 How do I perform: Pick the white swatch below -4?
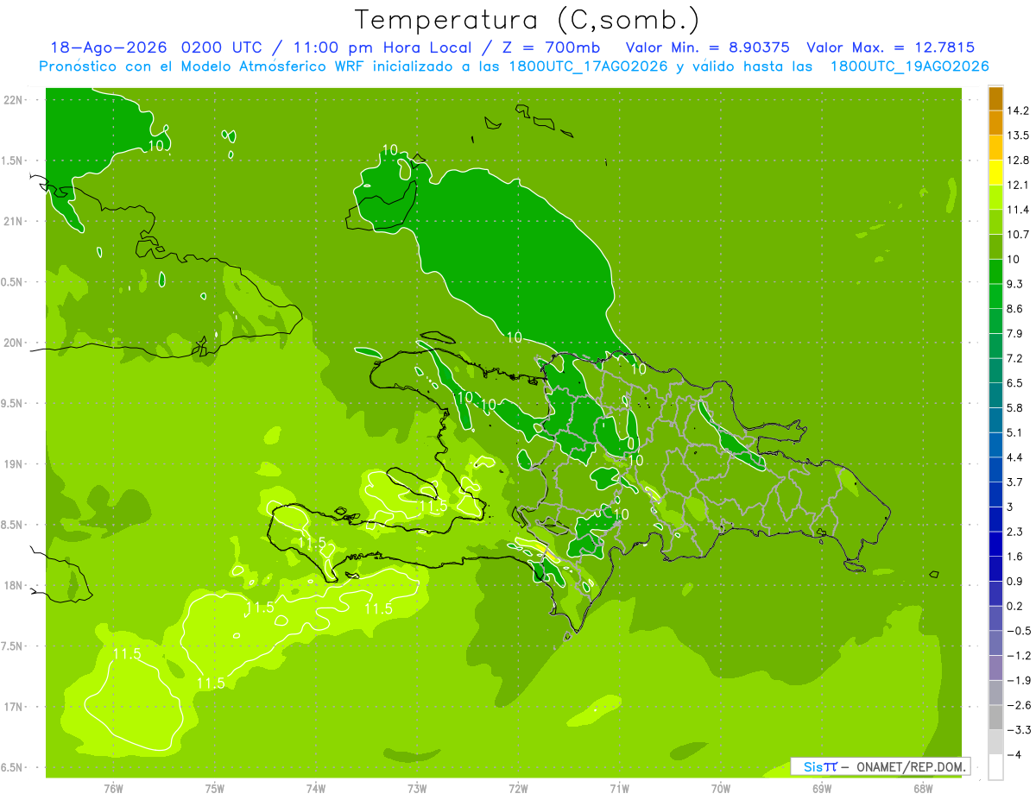tap(995, 767)
